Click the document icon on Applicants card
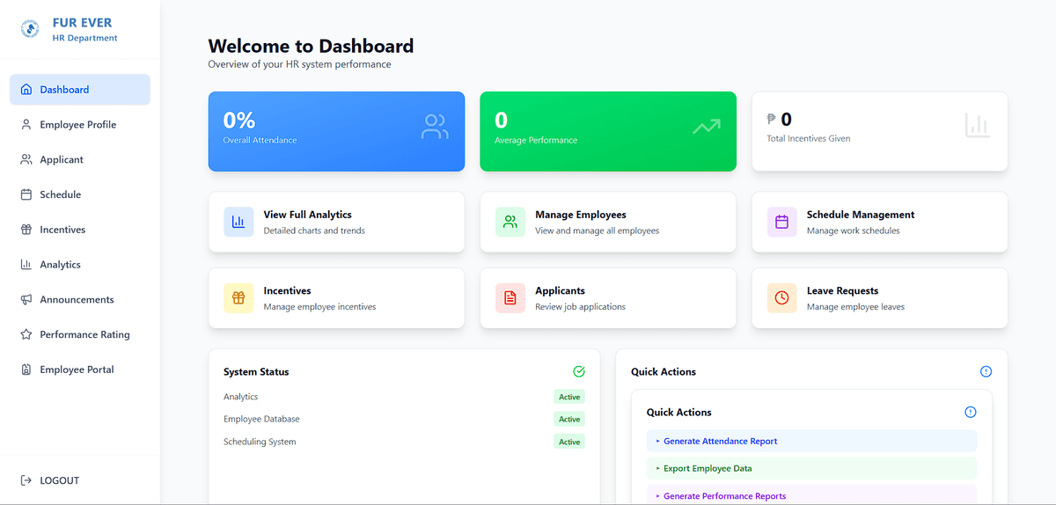 pos(510,298)
